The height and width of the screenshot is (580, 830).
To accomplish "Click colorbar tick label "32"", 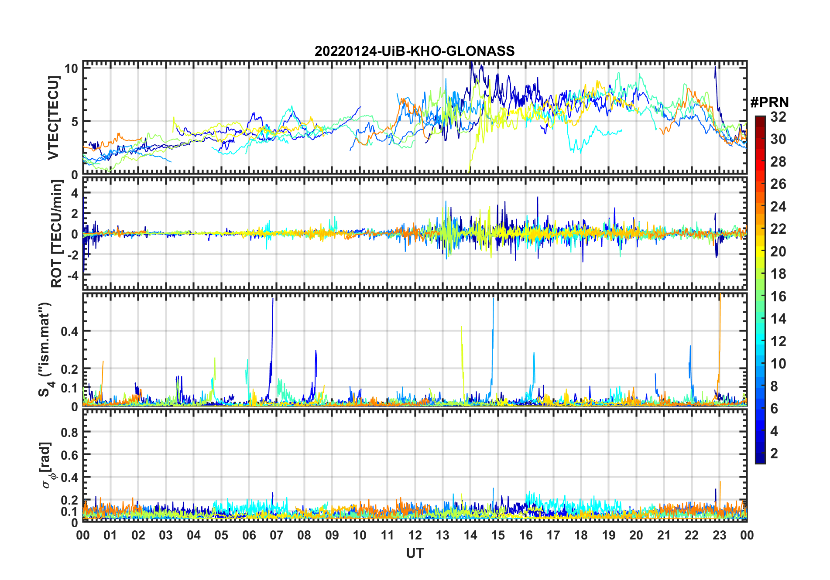I will click(x=778, y=117).
